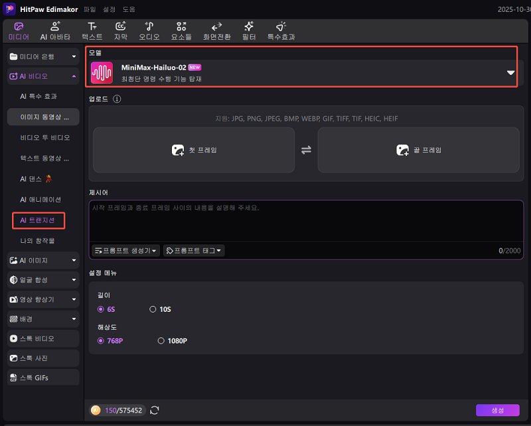Open the MiniMax-Hailuo-02 model dropdown
The image size is (531, 426).
point(510,73)
